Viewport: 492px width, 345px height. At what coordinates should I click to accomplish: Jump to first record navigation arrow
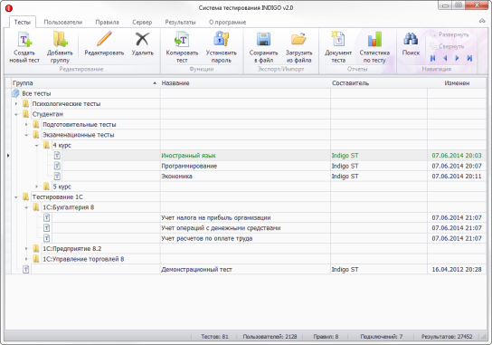pos(433,58)
